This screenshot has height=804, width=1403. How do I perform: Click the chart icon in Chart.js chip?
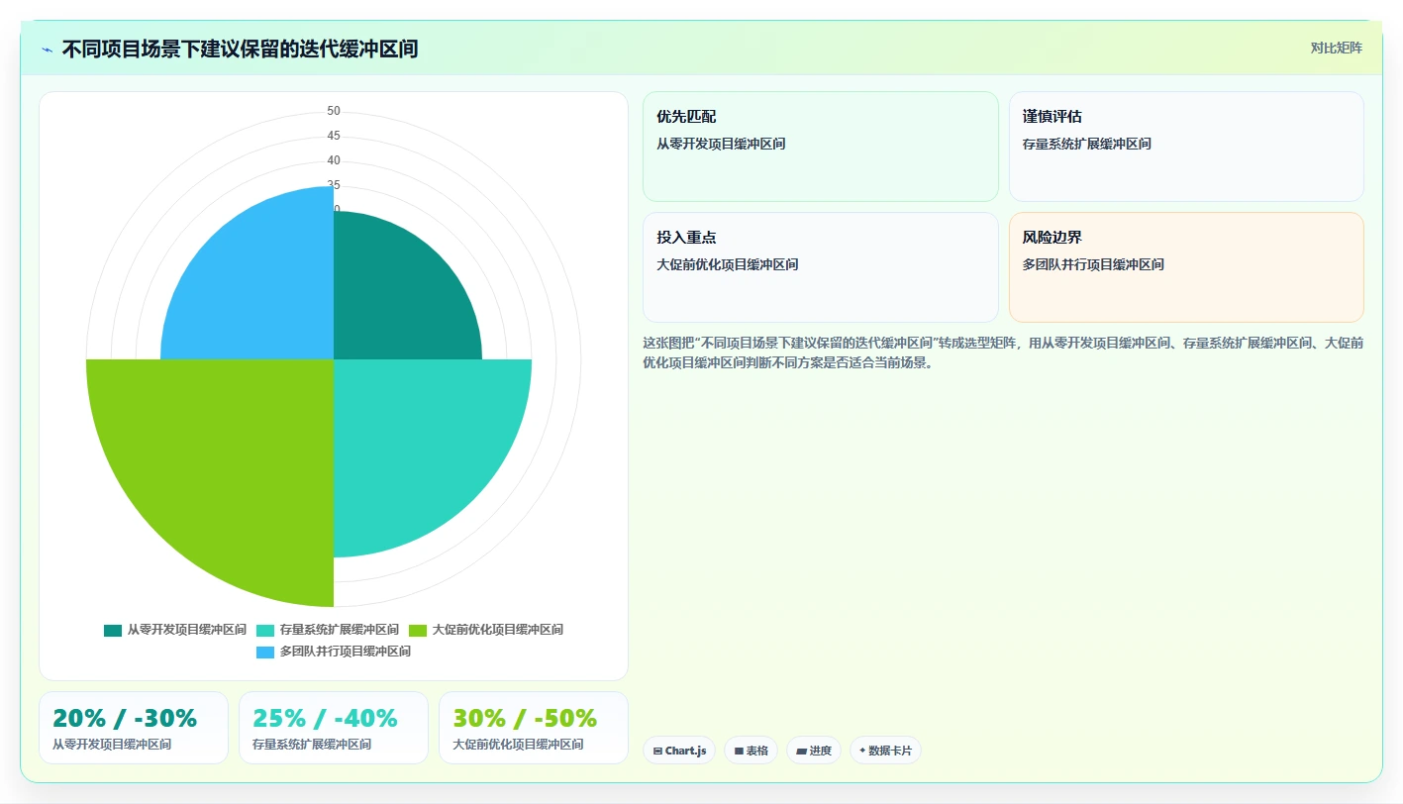tap(657, 752)
